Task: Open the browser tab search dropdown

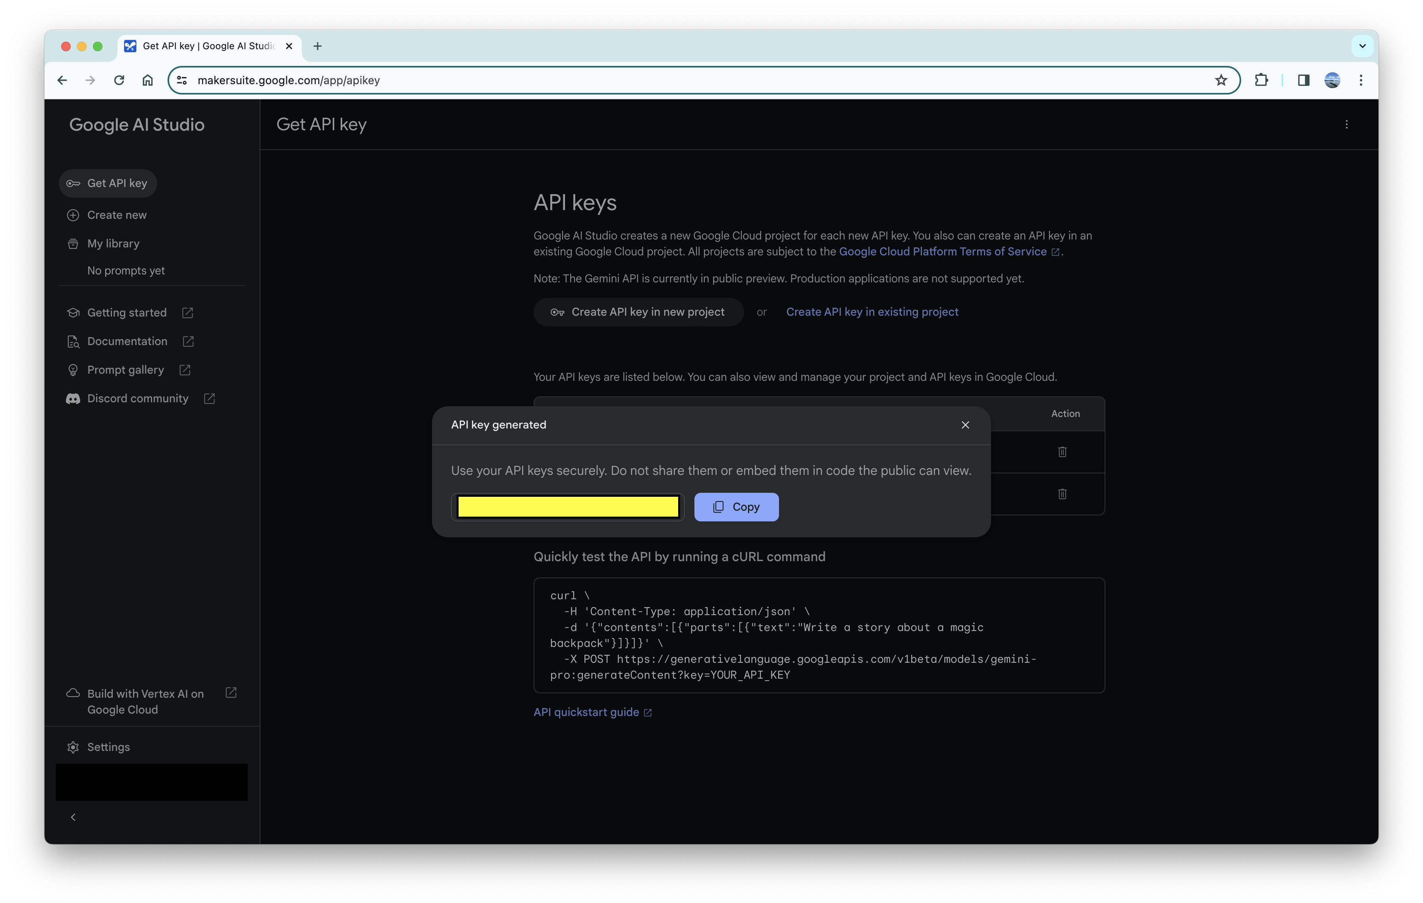Action: pyautogui.click(x=1362, y=46)
